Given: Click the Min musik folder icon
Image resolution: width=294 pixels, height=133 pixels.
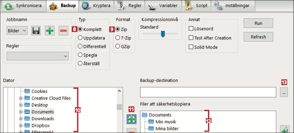Looking at the screenshot, I should tap(151, 122).
